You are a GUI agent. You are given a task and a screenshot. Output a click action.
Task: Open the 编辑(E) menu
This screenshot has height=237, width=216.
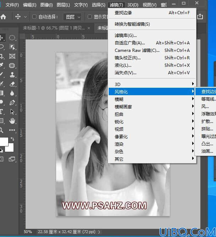(29, 5)
